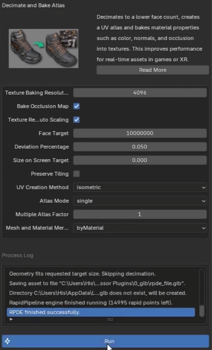Expand the highlighted log entry arrow

click(x=11, y=319)
